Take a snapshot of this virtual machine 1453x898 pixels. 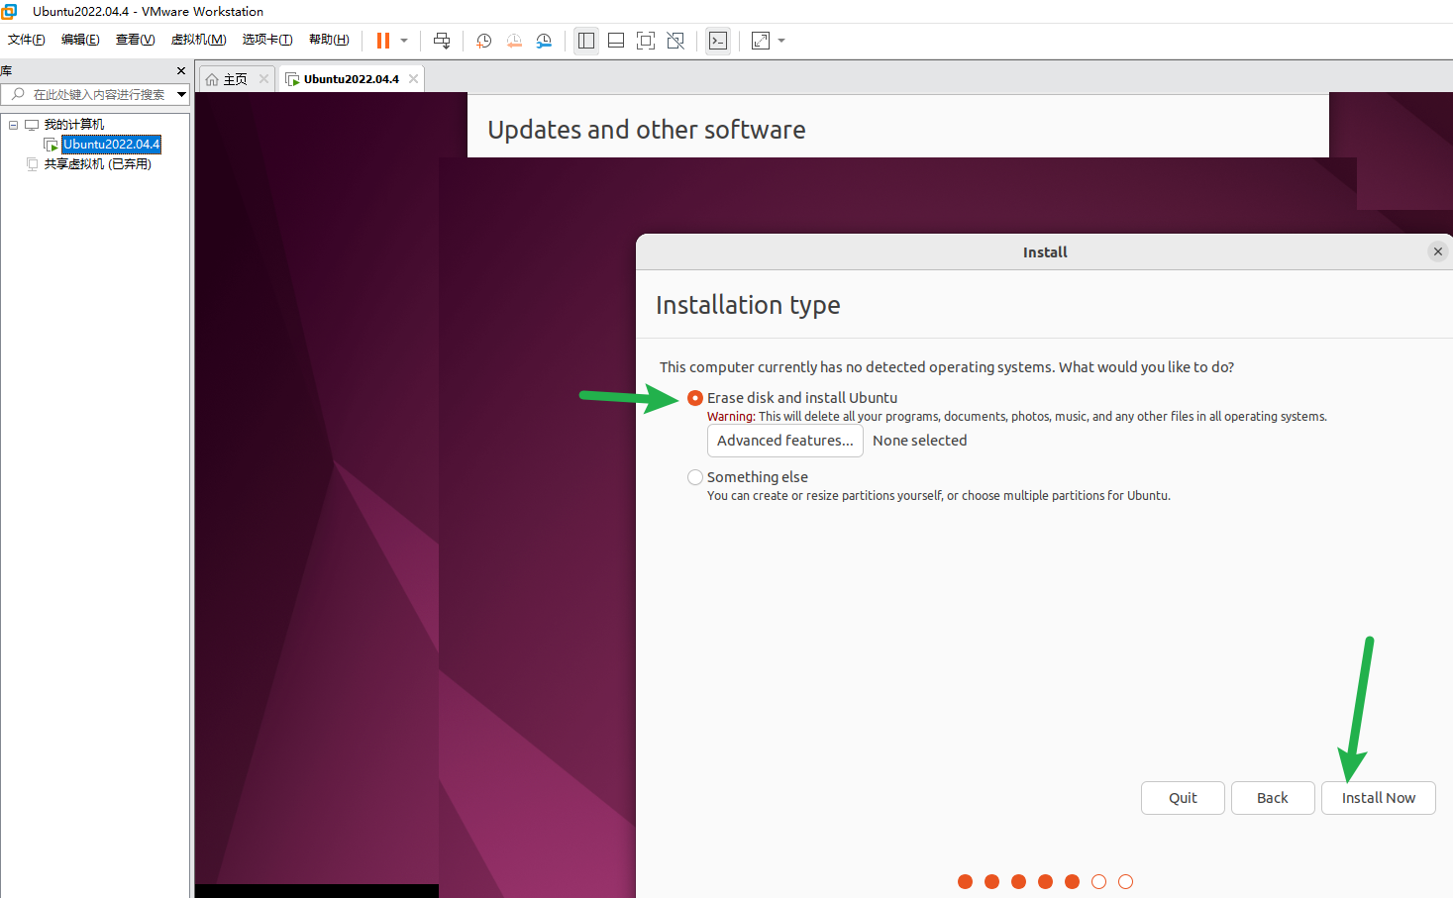(x=484, y=41)
